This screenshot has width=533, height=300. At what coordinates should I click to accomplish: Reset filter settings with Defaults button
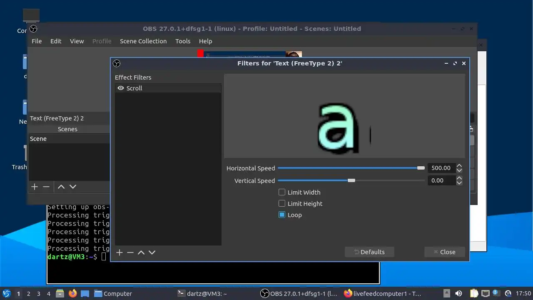tap(369, 252)
